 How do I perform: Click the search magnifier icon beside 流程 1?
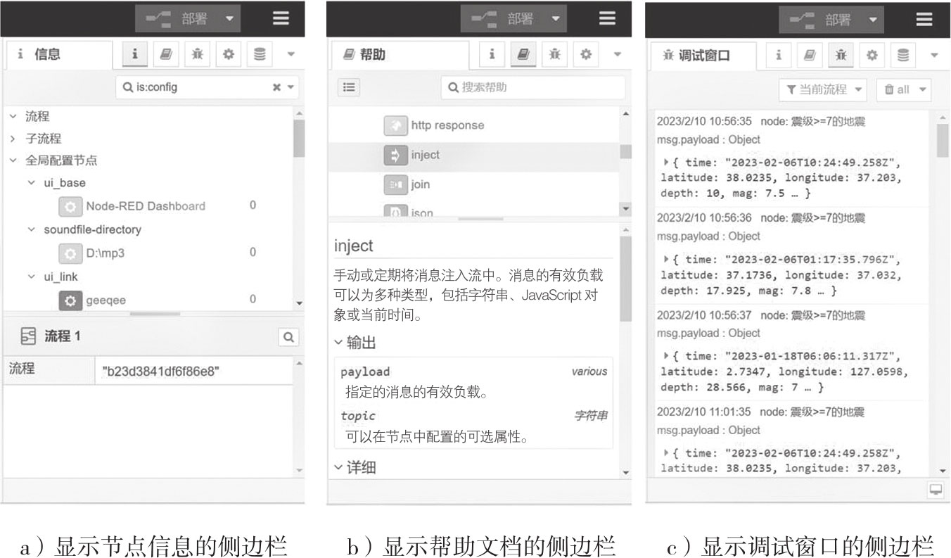[x=288, y=337]
